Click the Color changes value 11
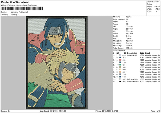Screen dimensions: 161x113 127,19
